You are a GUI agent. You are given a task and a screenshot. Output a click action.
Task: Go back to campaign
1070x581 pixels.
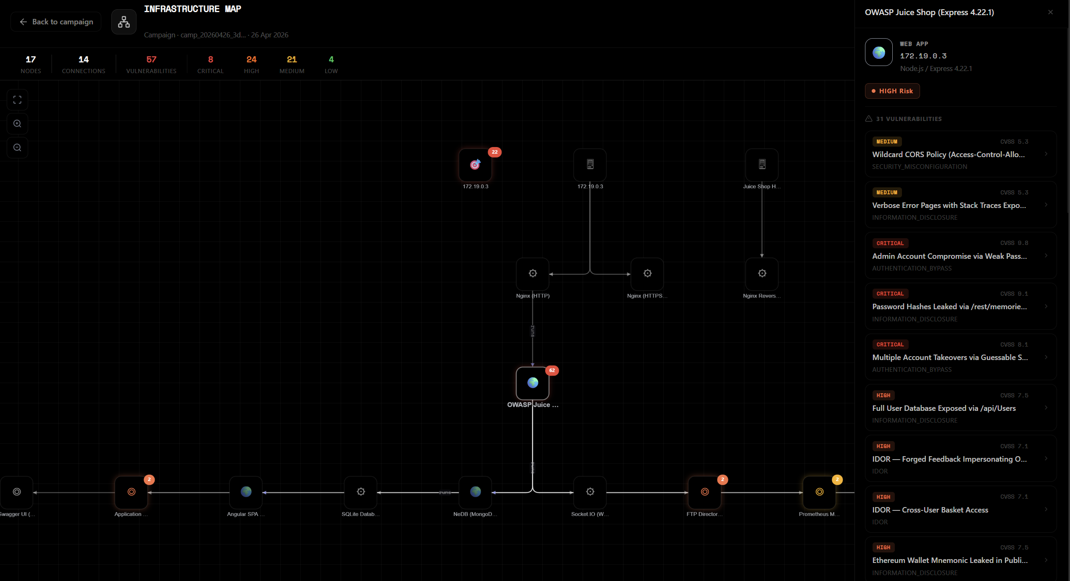pos(56,22)
